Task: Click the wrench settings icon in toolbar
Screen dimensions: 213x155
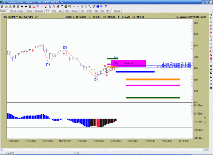Action: pos(94,6)
